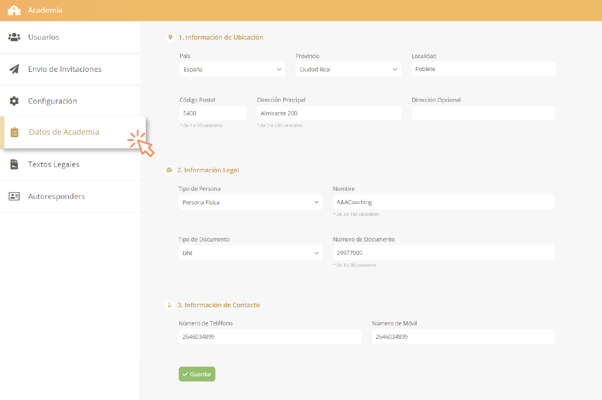Click the Autoresponders card icon
The image size is (602, 400).
point(14,196)
